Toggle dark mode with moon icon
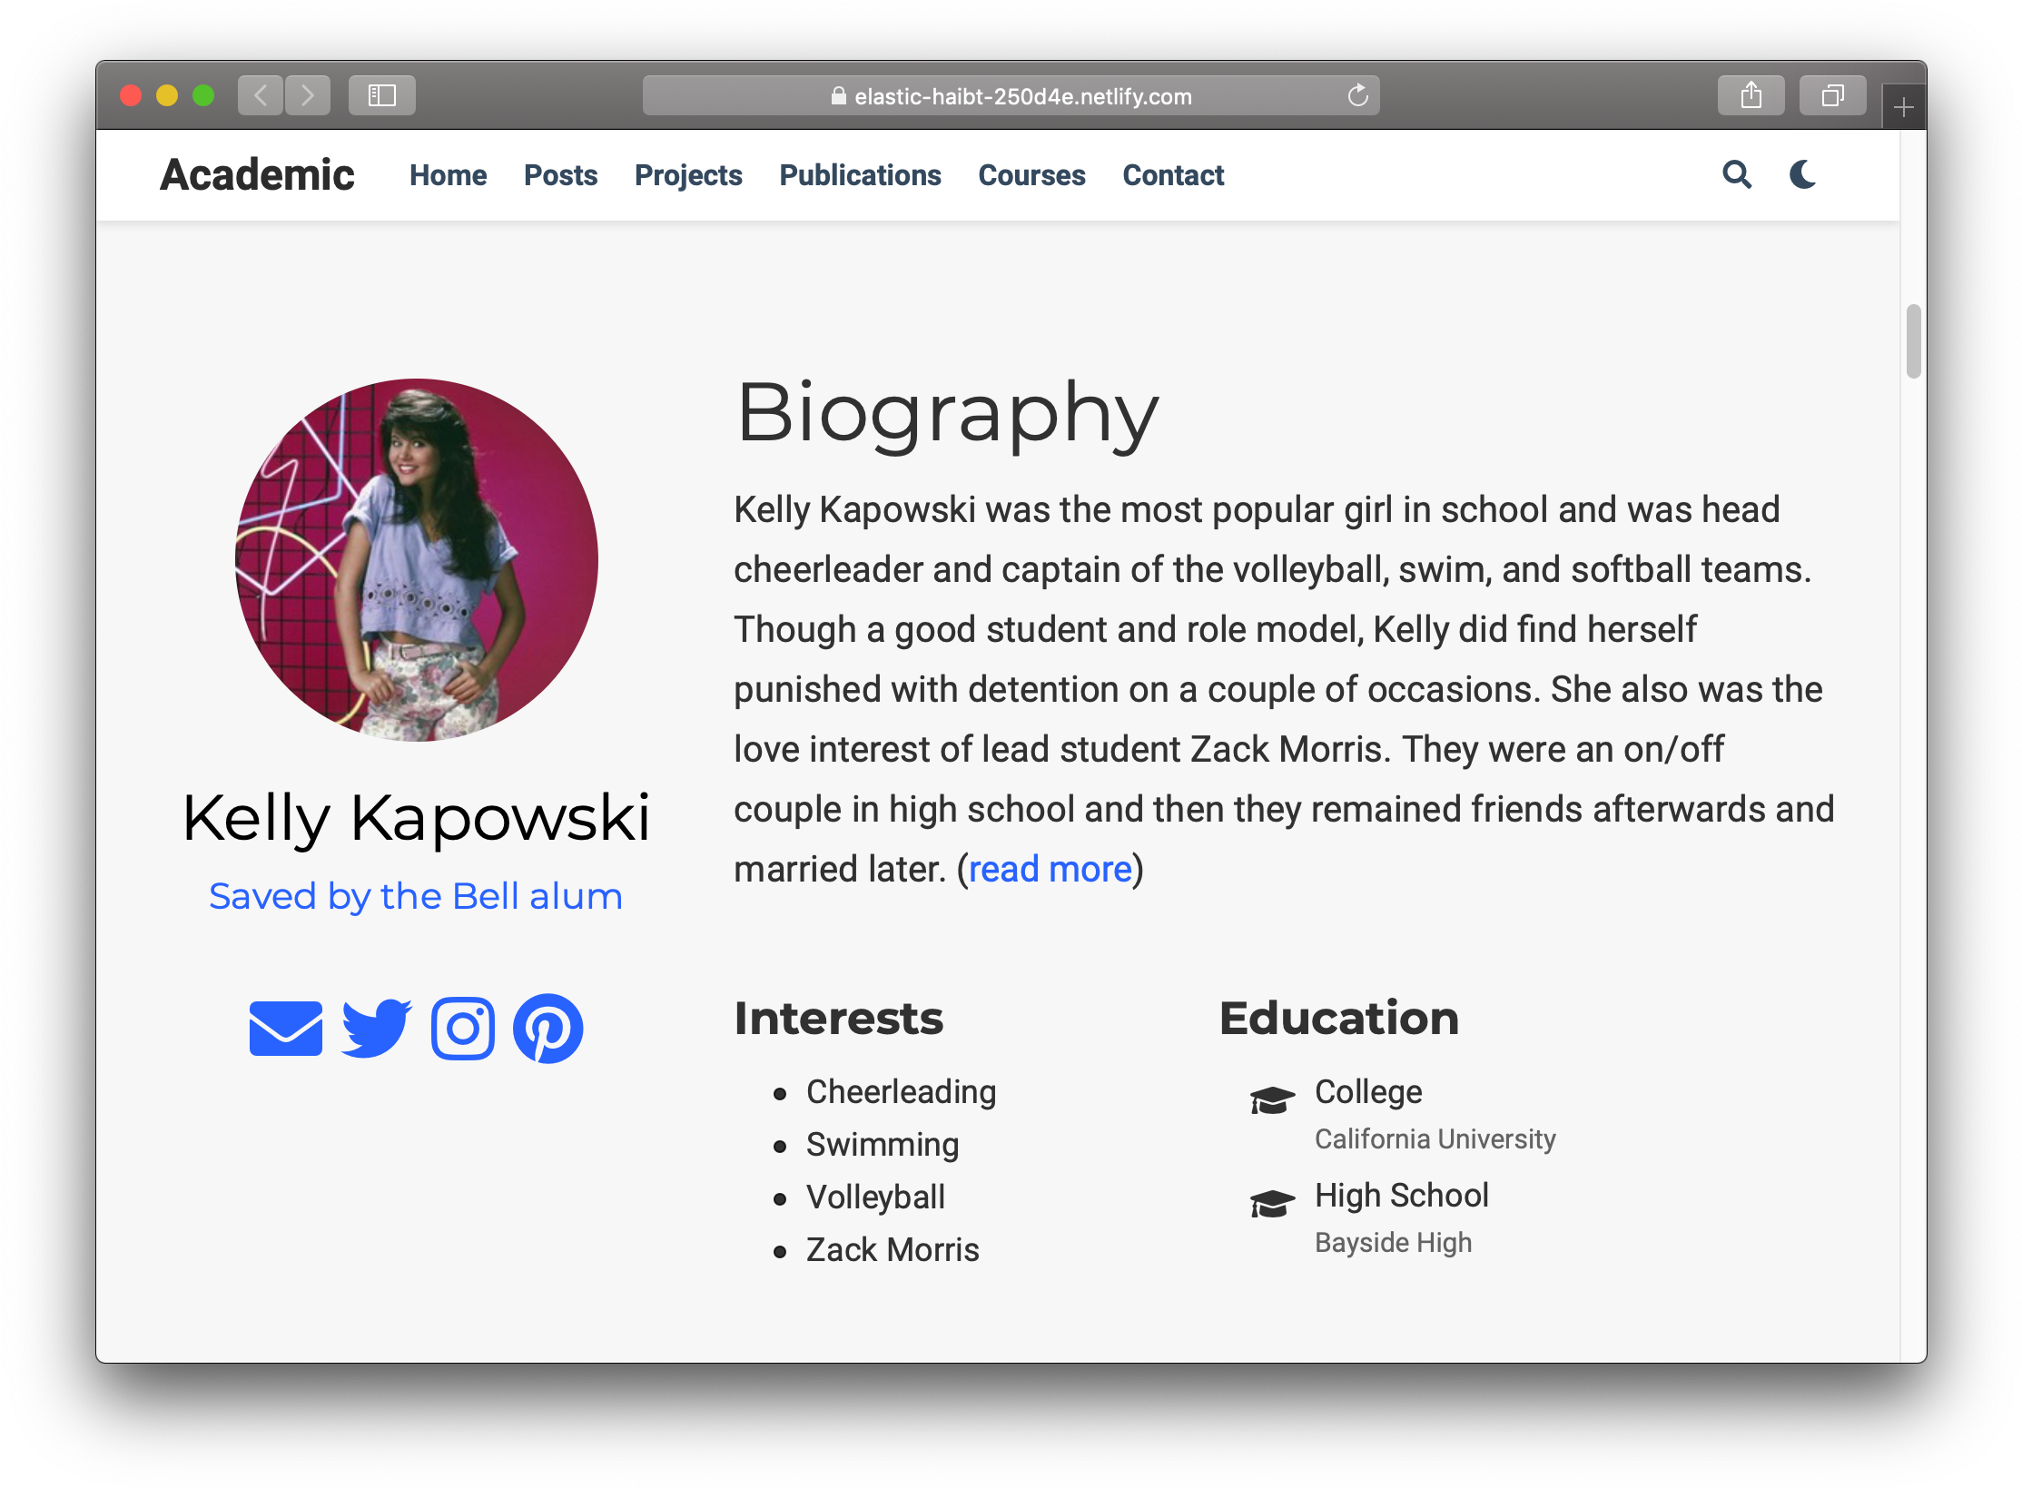 point(1802,174)
